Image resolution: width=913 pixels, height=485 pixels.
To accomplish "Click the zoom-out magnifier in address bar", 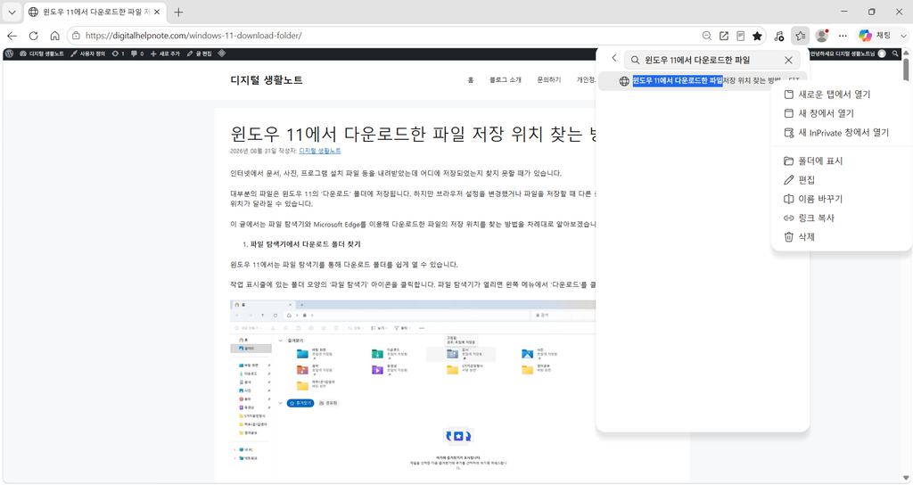I will click(x=707, y=36).
